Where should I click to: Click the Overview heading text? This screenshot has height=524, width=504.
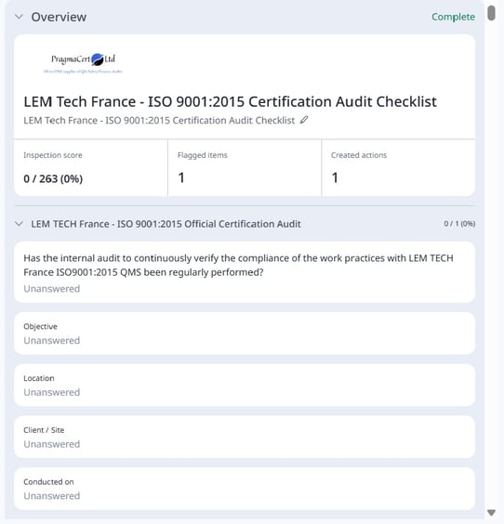(x=59, y=17)
